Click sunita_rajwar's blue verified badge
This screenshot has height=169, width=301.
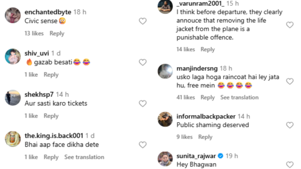[220, 156]
